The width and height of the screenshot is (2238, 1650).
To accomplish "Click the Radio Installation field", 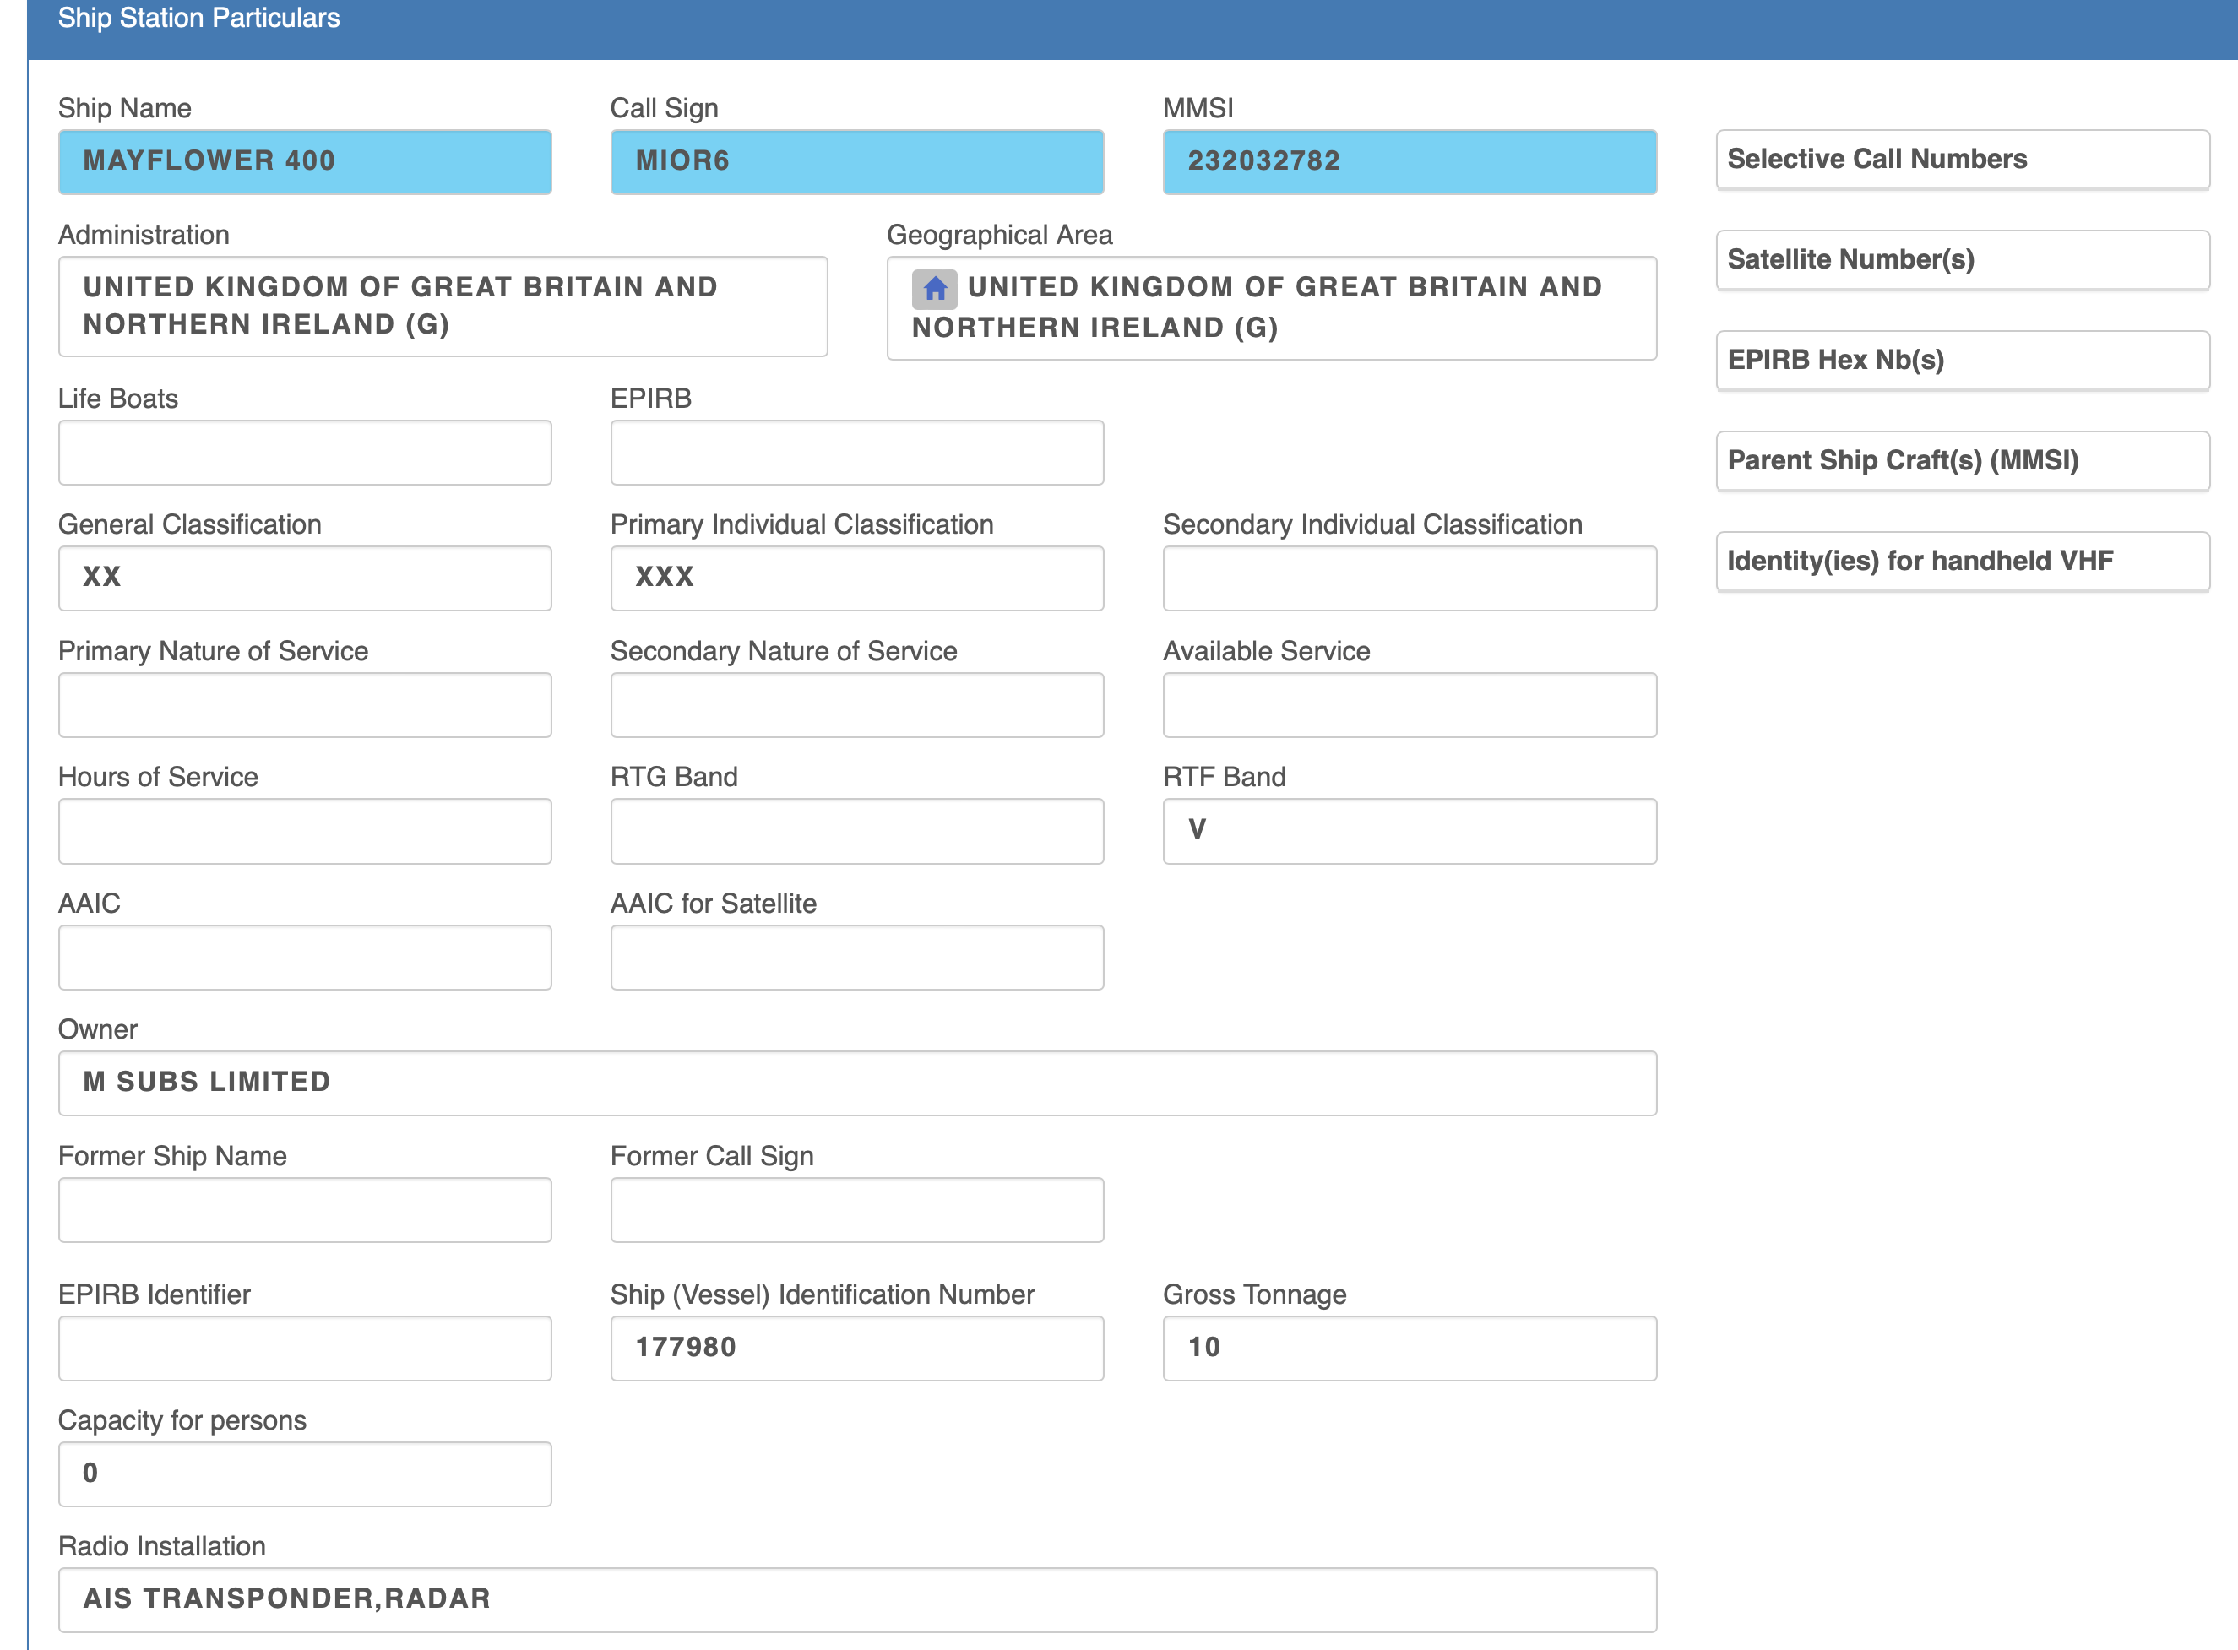I will tap(857, 1599).
